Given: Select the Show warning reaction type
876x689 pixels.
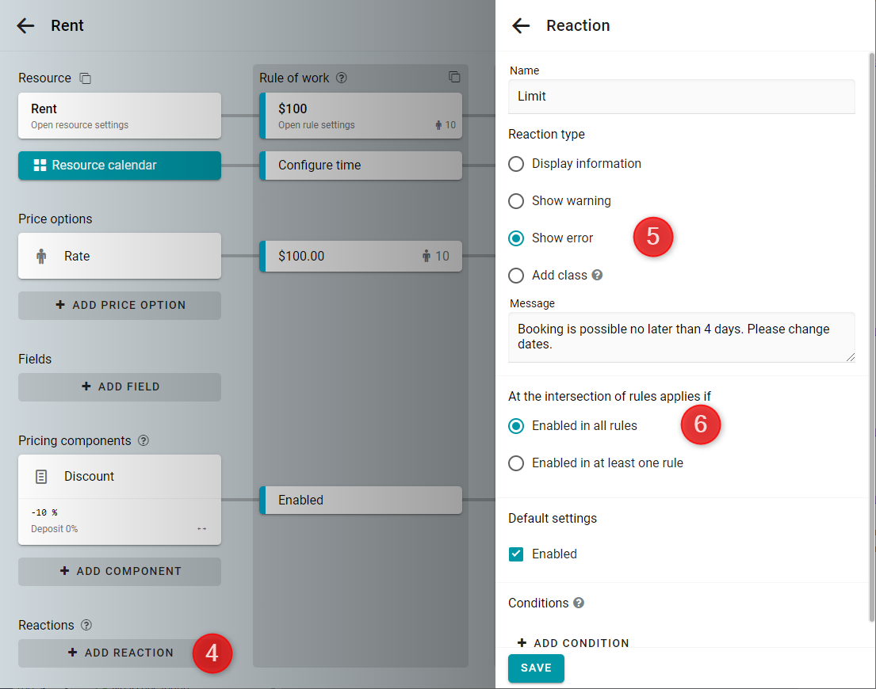Looking at the screenshot, I should pyautogui.click(x=516, y=201).
